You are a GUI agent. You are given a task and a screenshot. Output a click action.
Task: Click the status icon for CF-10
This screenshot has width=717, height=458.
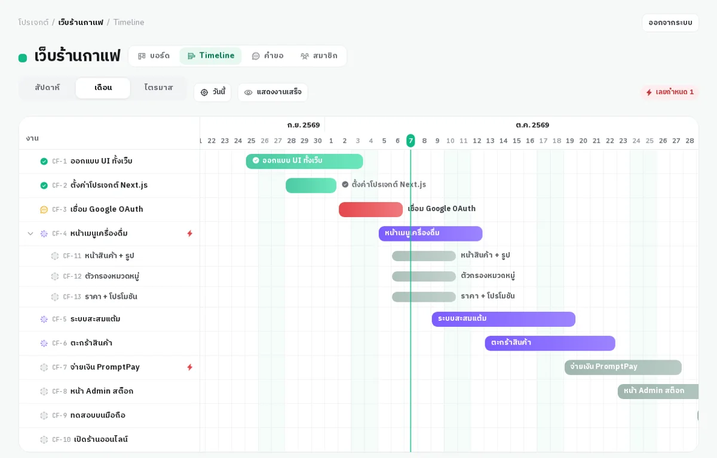(x=44, y=440)
